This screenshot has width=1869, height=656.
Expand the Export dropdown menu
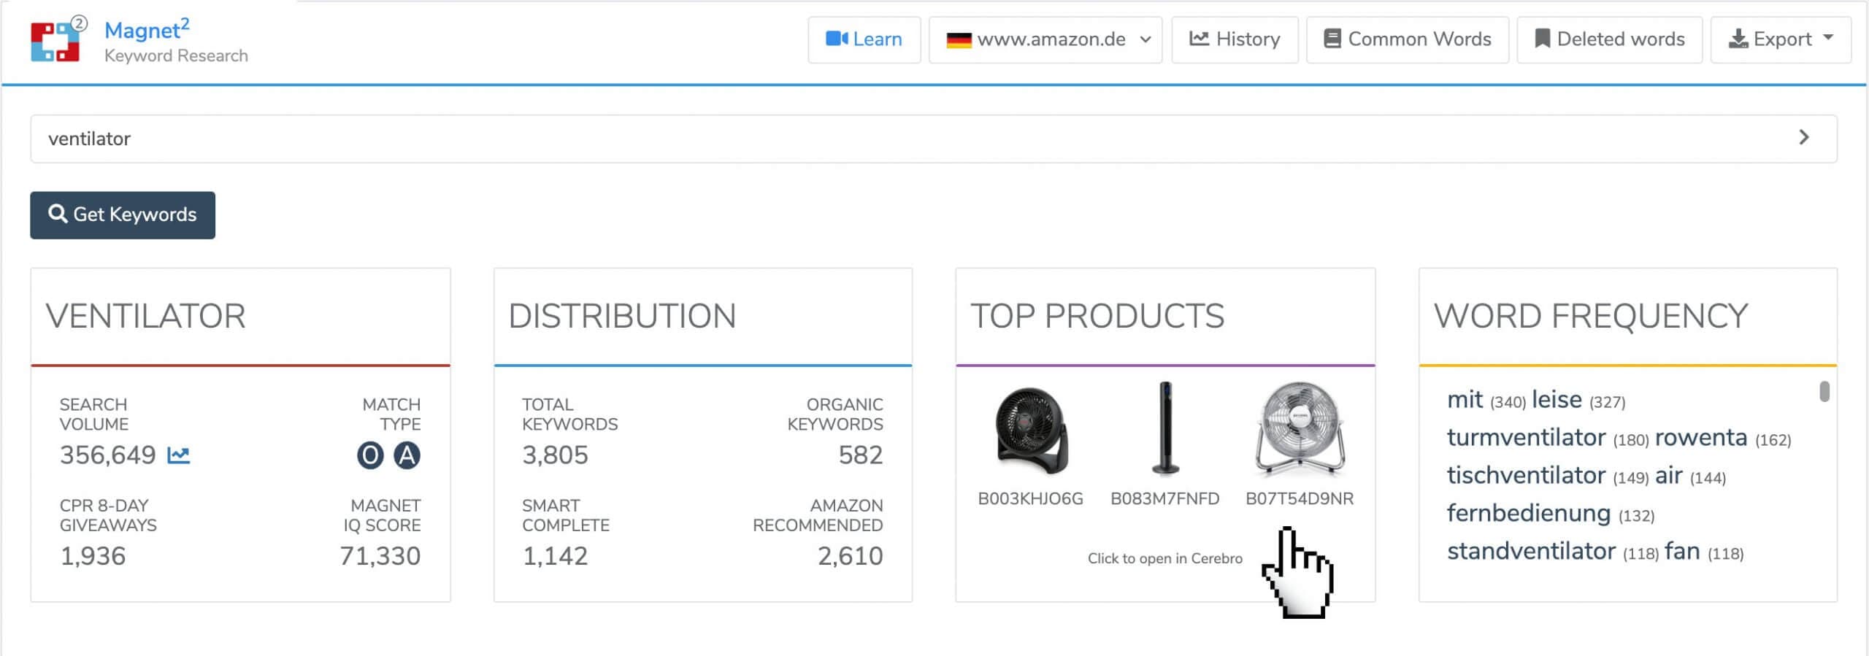click(x=1780, y=39)
